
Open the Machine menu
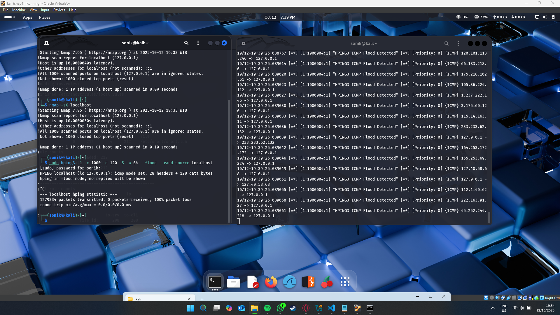(x=19, y=10)
